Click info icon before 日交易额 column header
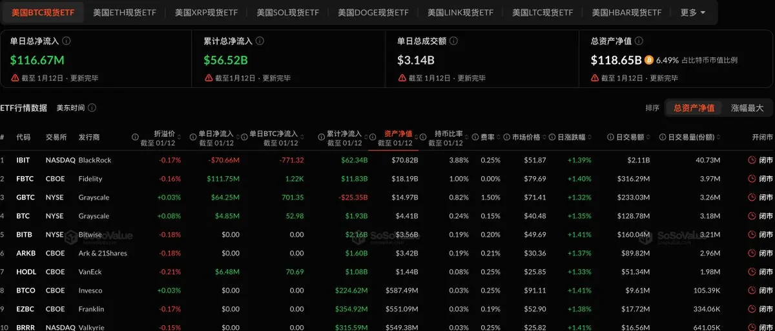Viewport: 775px width, 331px height. pos(610,137)
